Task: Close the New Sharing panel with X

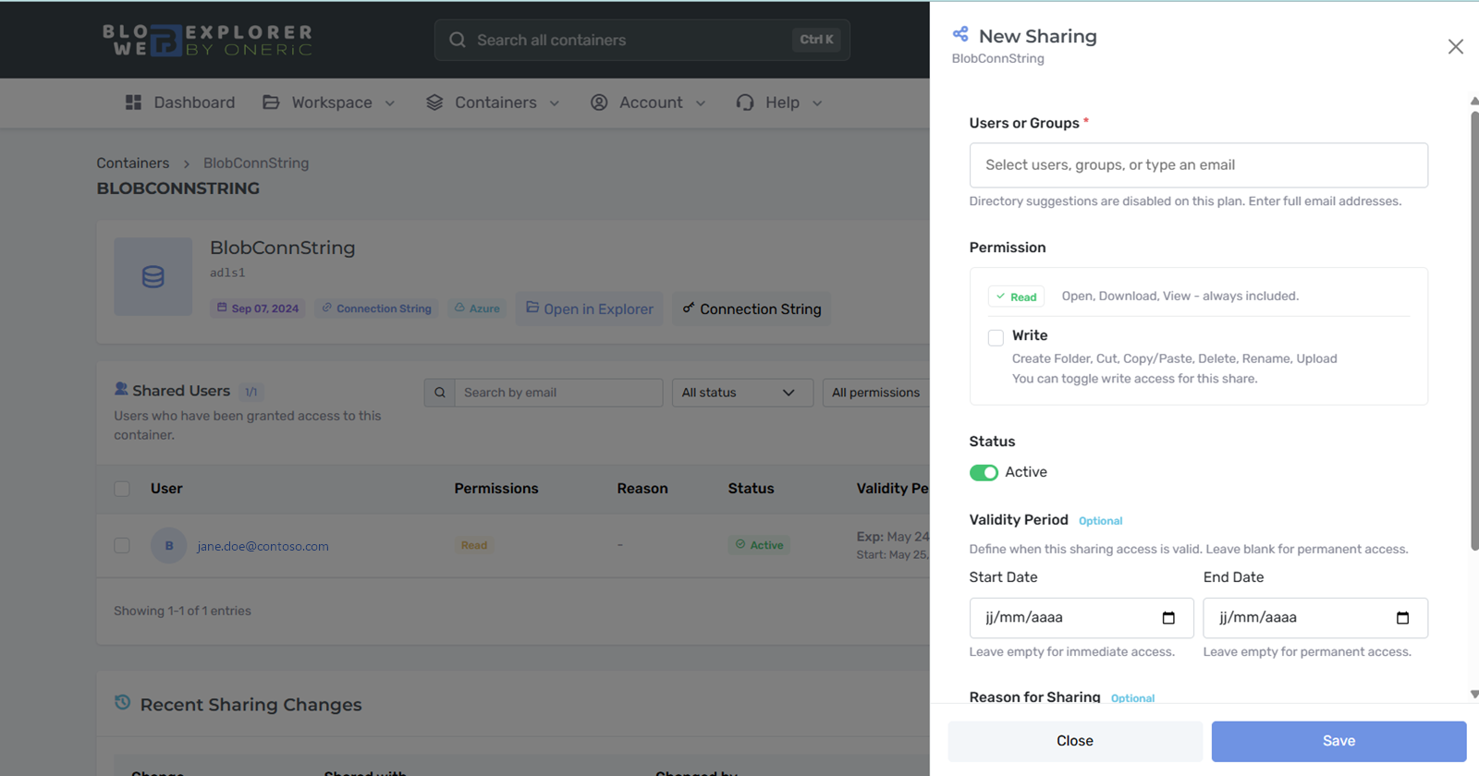Action: pos(1455,46)
